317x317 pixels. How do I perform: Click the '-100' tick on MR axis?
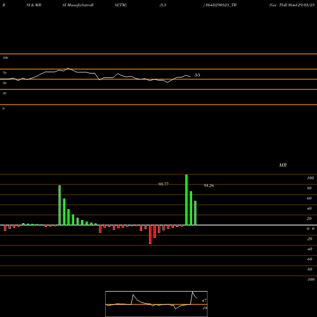(x=311, y=280)
